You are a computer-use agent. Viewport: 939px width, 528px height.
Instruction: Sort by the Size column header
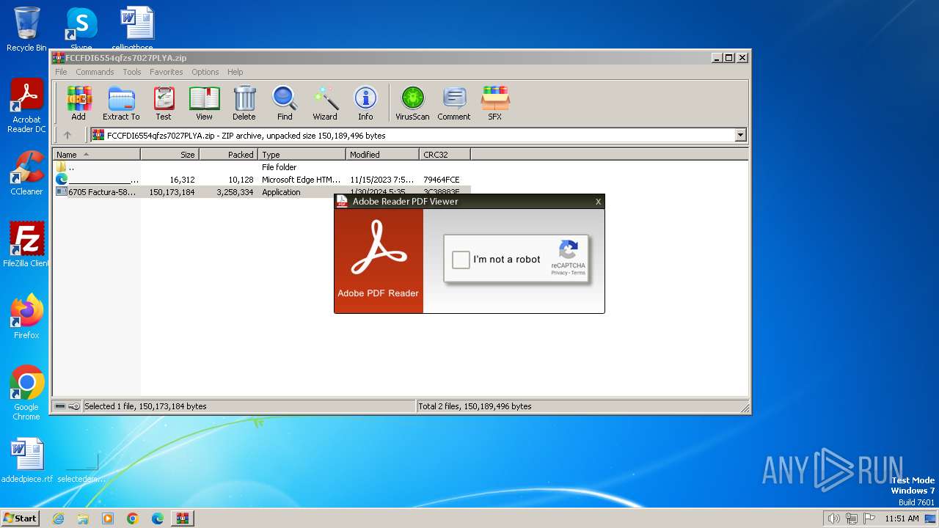coord(170,155)
